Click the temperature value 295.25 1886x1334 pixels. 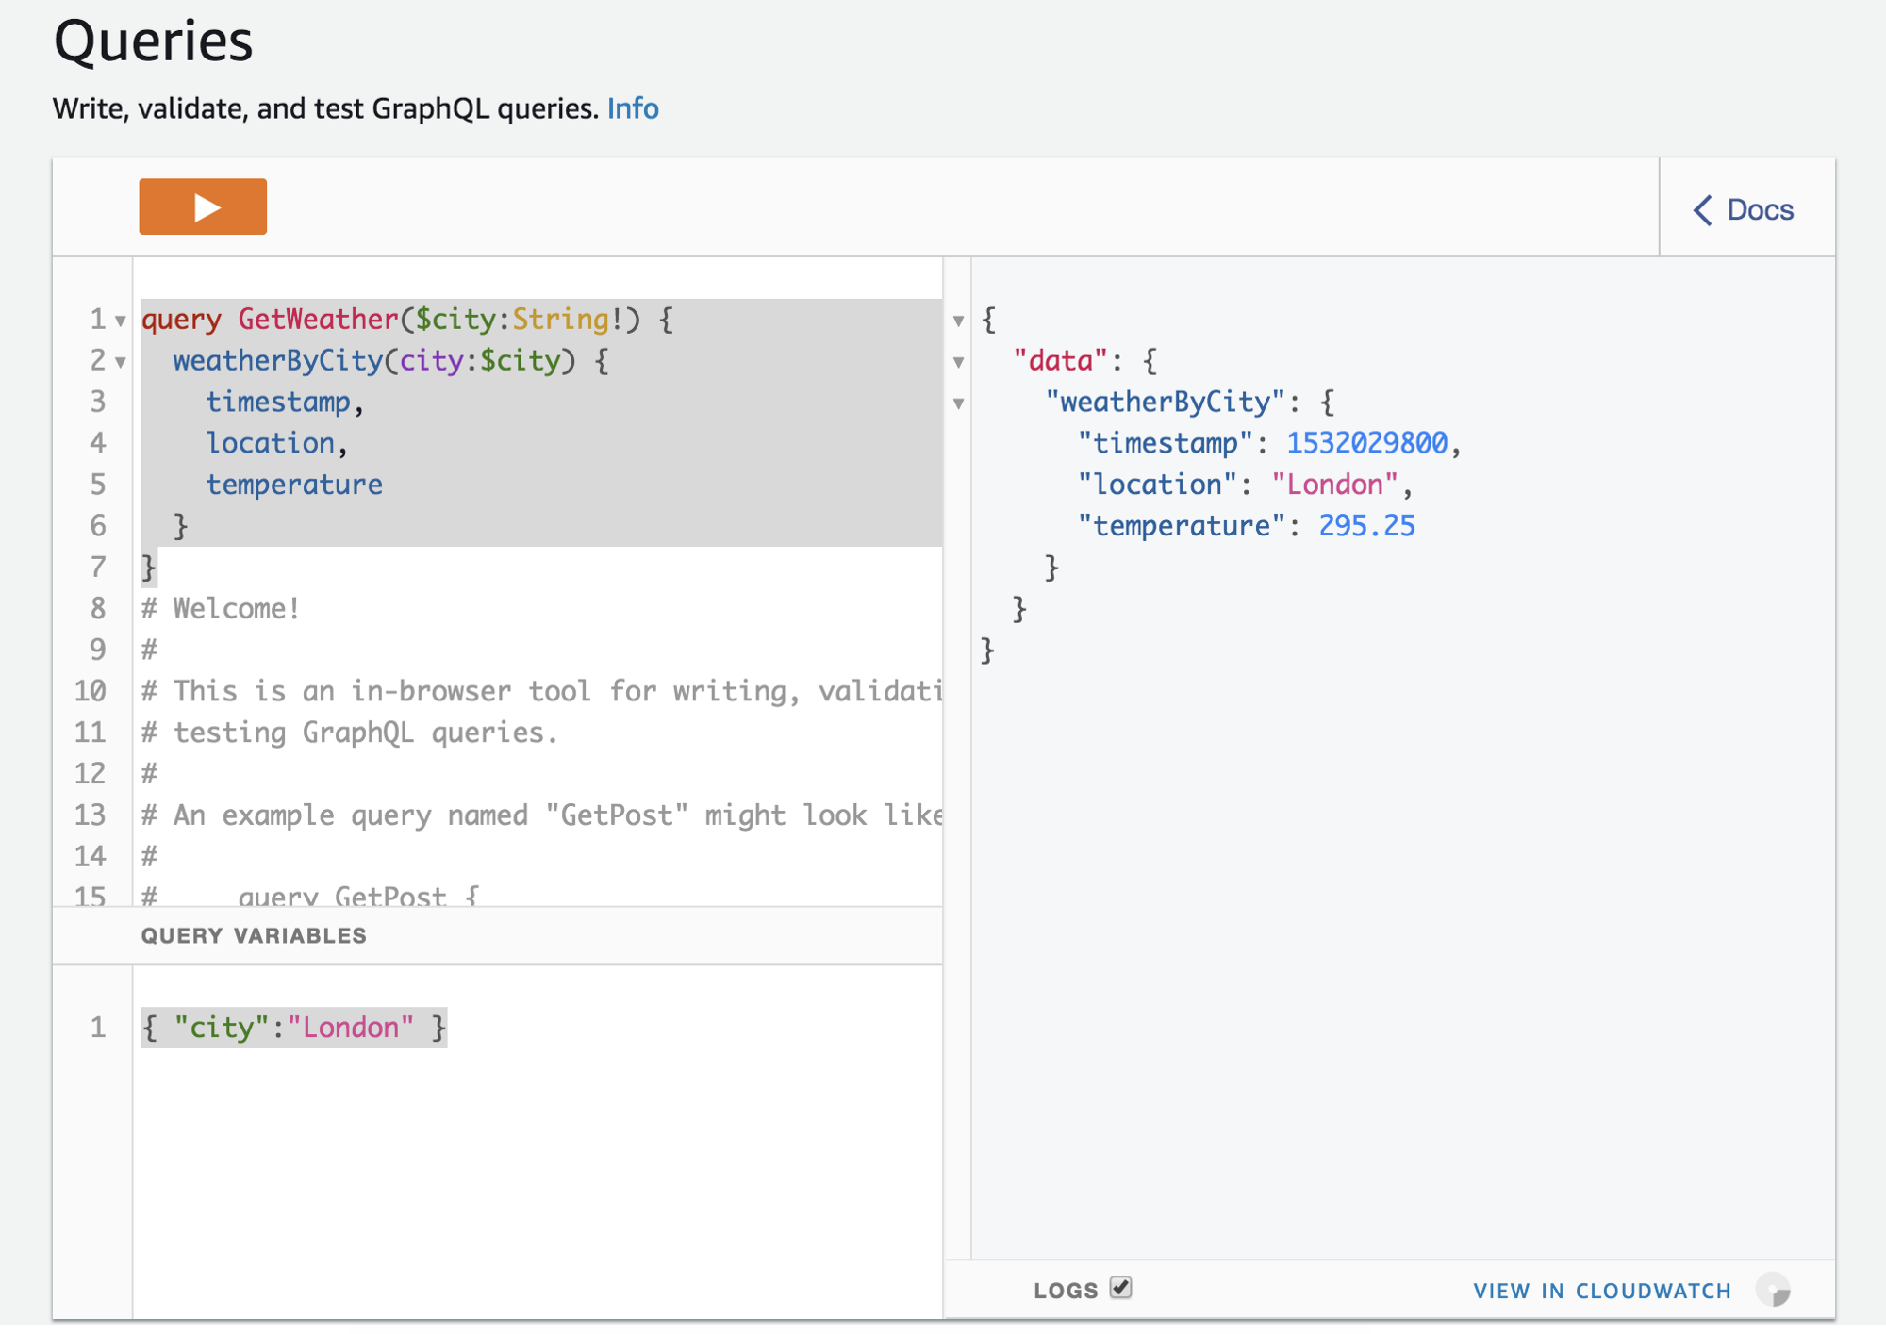1366,526
